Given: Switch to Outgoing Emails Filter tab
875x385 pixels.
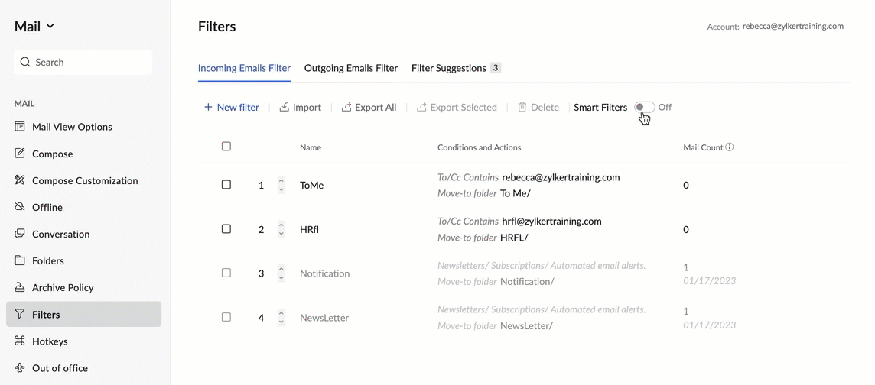Looking at the screenshot, I should [x=351, y=68].
